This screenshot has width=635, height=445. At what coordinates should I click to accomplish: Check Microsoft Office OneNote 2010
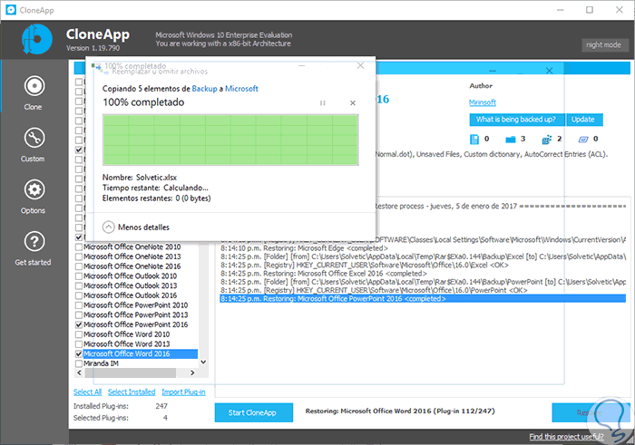tap(79, 247)
